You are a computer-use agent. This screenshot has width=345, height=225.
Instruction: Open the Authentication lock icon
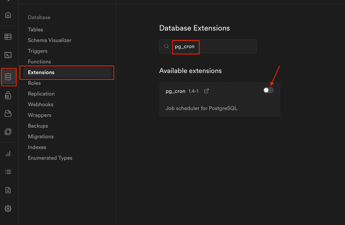point(8,96)
